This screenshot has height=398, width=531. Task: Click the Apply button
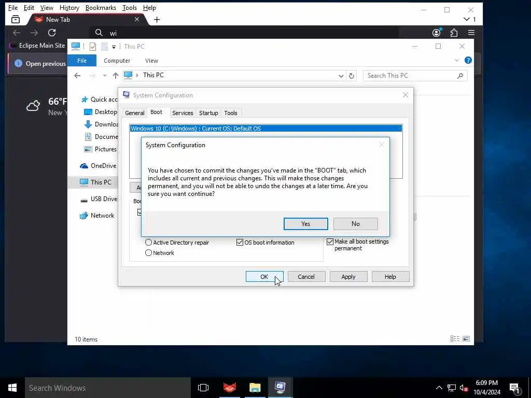click(348, 277)
